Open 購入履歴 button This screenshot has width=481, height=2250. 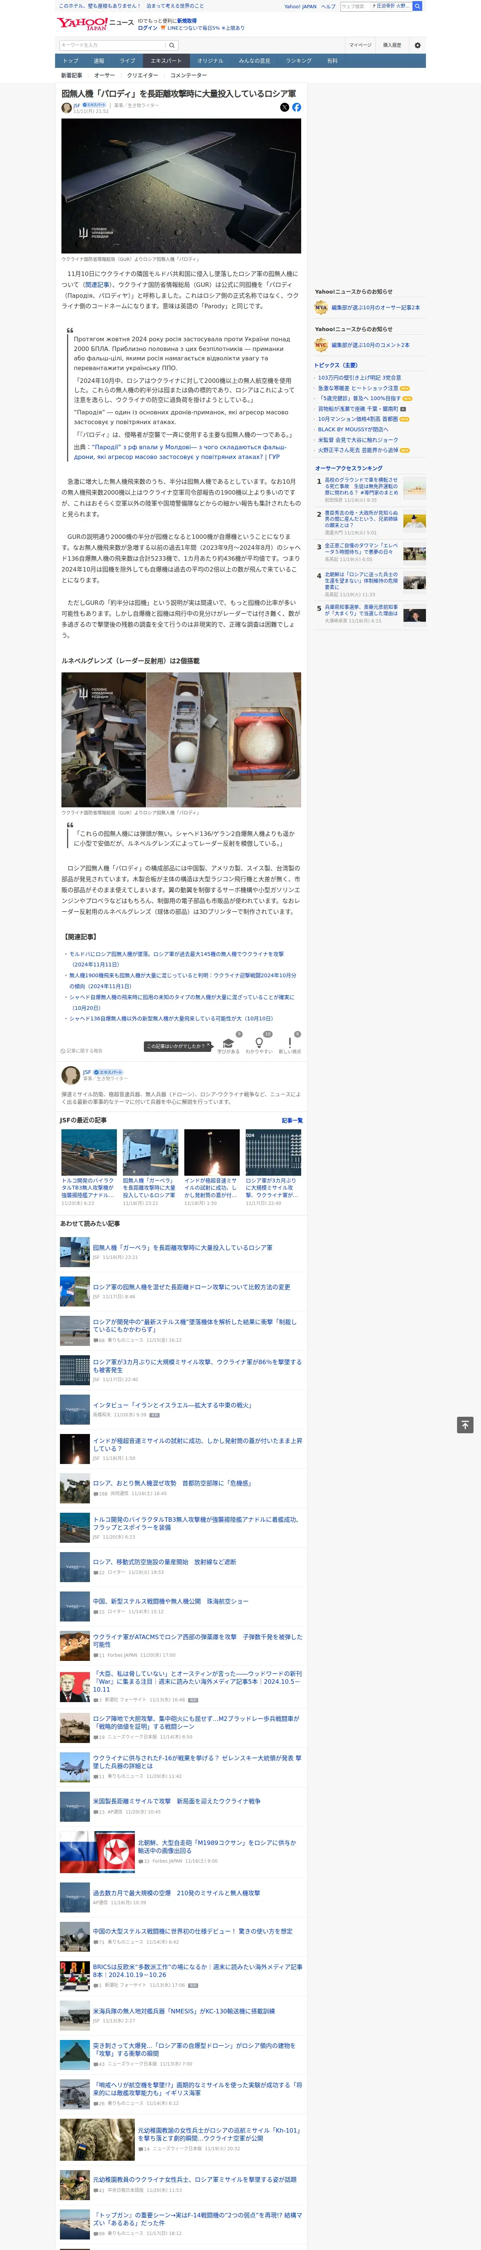(392, 45)
